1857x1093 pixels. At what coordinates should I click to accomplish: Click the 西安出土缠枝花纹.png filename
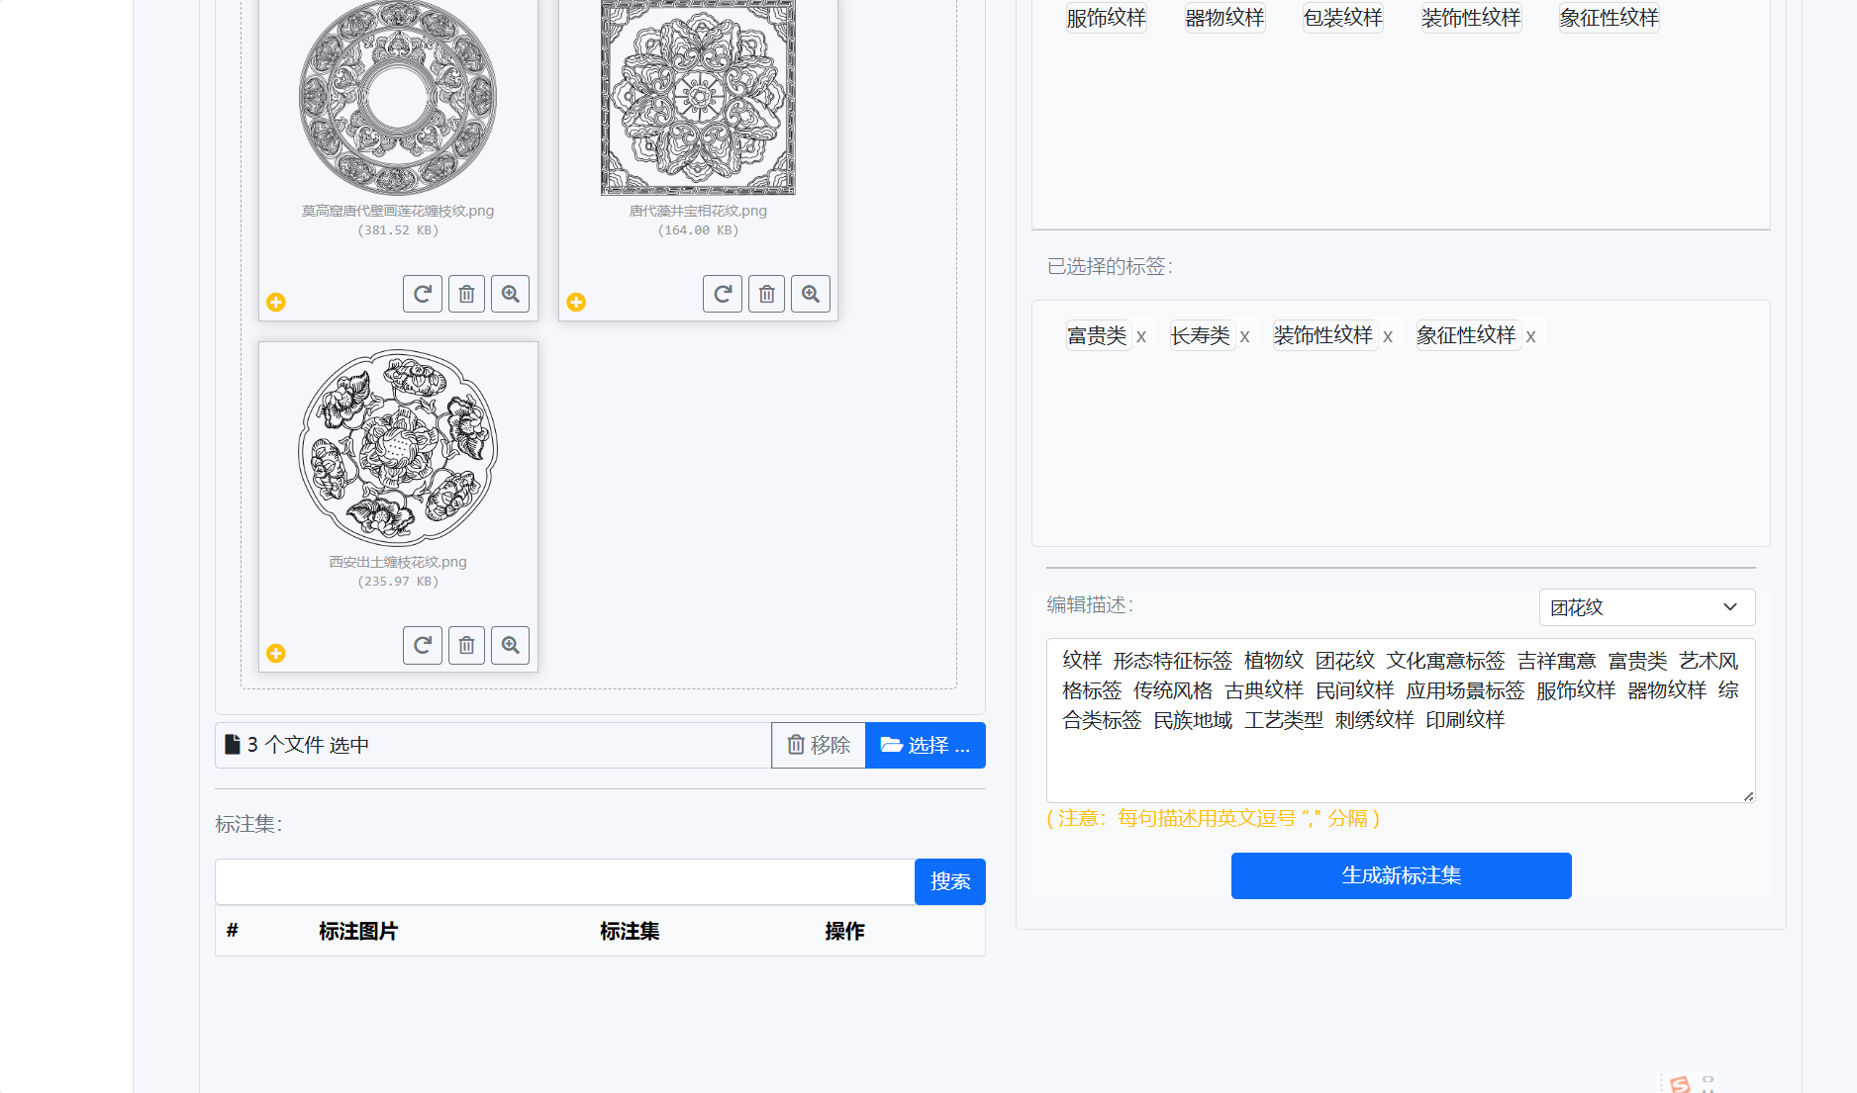pyautogui.click(x=398, y=562)
